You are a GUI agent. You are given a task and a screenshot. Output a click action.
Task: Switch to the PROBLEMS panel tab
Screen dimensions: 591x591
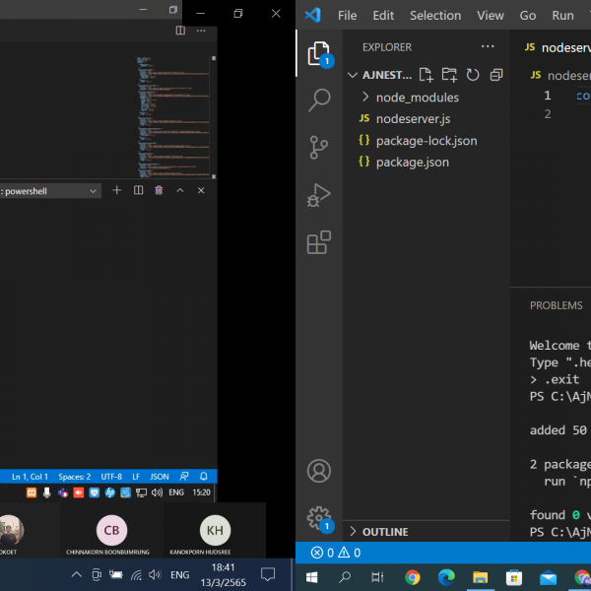556,305
